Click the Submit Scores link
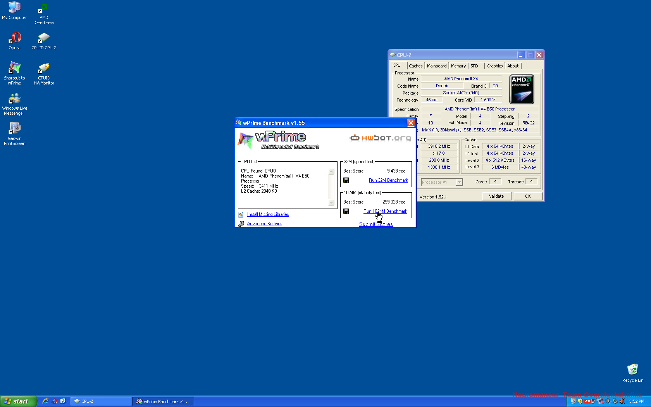Viewport: 651px width, 407px height. 376,224
